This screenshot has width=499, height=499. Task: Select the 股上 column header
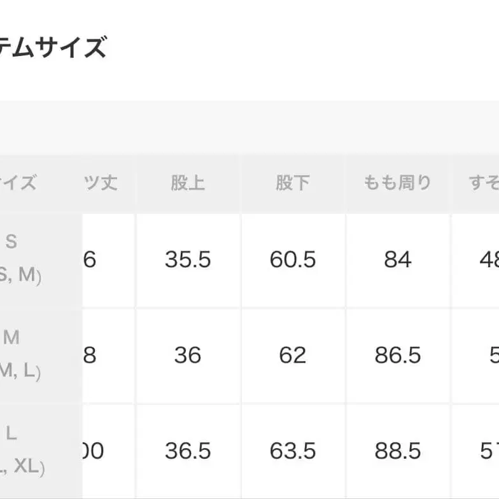pyautogui.click(x=188, y=183)
